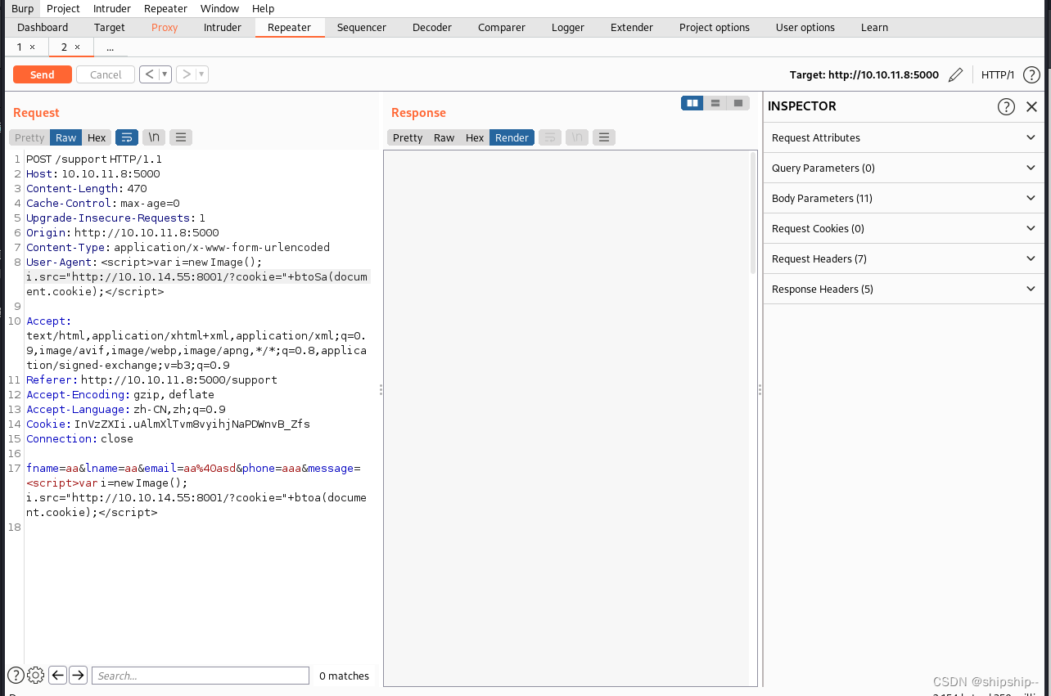This screenshot has height=696, width=1051.
Task: Open forward history dropdown arrow
Action: [x=202, y=74]
